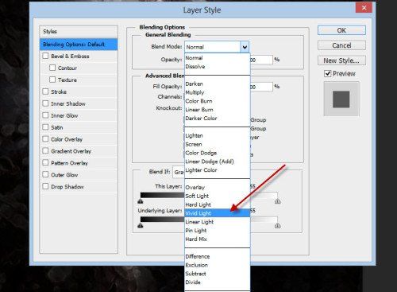Choose Lighten blend mode
This screenshot has width=397, height=292.
218,135
